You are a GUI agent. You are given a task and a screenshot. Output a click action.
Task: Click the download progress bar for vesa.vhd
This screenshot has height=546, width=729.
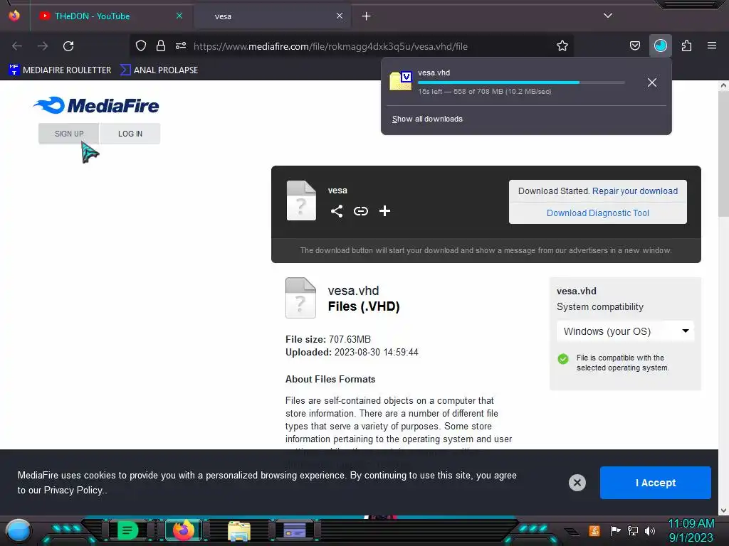pyautogui.click(x=521, y=82)
